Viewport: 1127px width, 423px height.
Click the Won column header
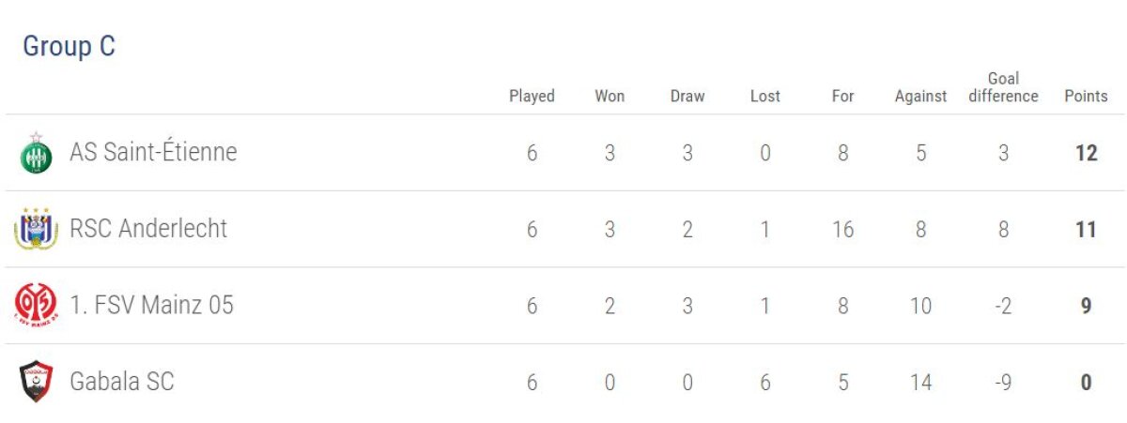[610, 96]
